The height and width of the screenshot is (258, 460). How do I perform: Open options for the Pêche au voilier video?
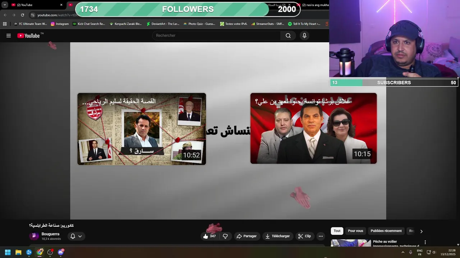coord(425,243)
